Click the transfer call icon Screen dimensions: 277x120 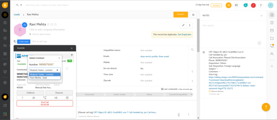point(45,98)
